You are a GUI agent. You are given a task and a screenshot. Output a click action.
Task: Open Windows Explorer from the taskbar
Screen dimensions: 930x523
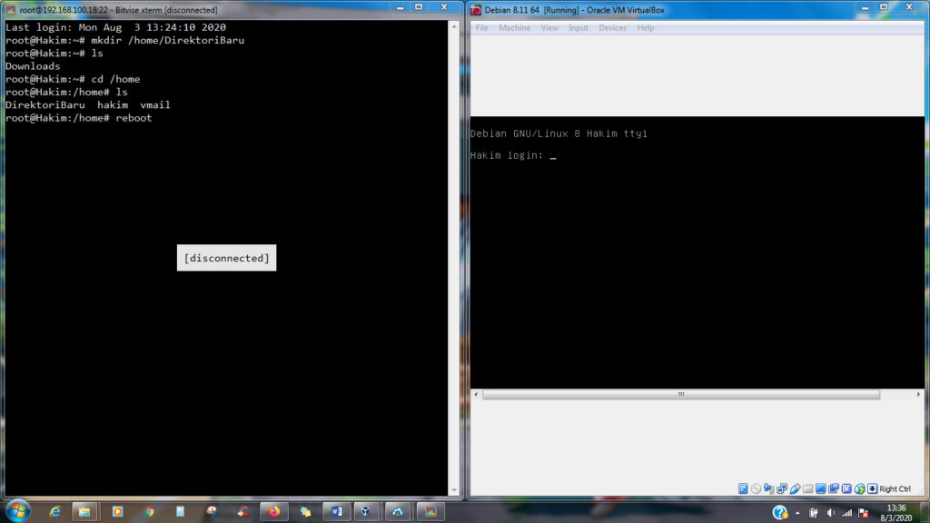(x=84, y=511)
